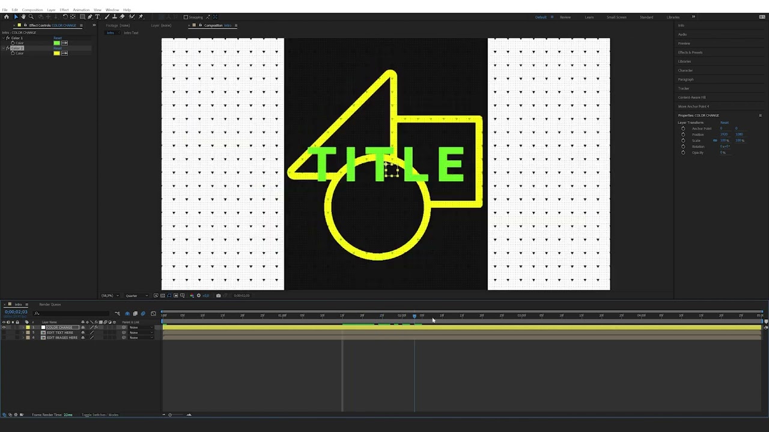The width and height of the screenshot is (769, 432).
Task: Open the Effects & Presets panel
Action: [690, 52]
